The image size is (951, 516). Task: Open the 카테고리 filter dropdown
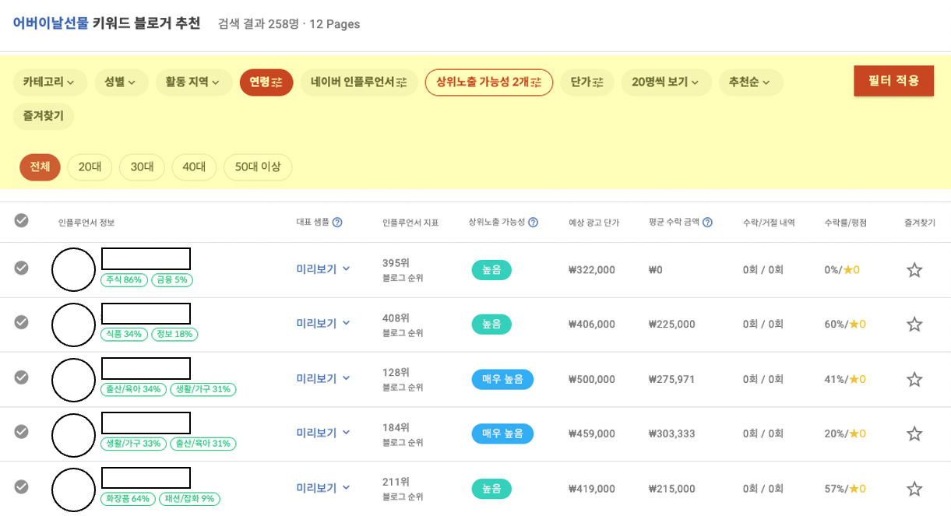[x=48, y=82]
